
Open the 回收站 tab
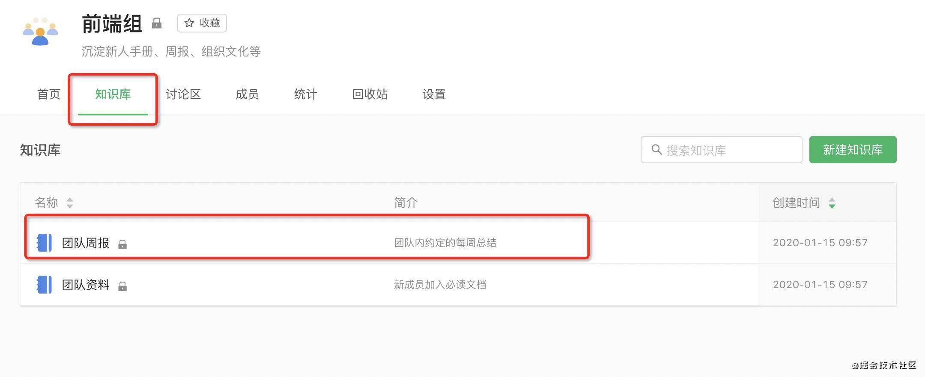pos(370,94)
